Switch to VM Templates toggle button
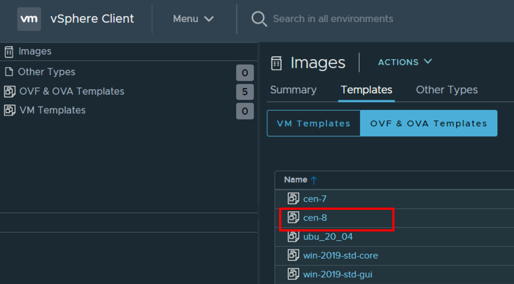Screen dimensions: 514x284 click(313, 123)
